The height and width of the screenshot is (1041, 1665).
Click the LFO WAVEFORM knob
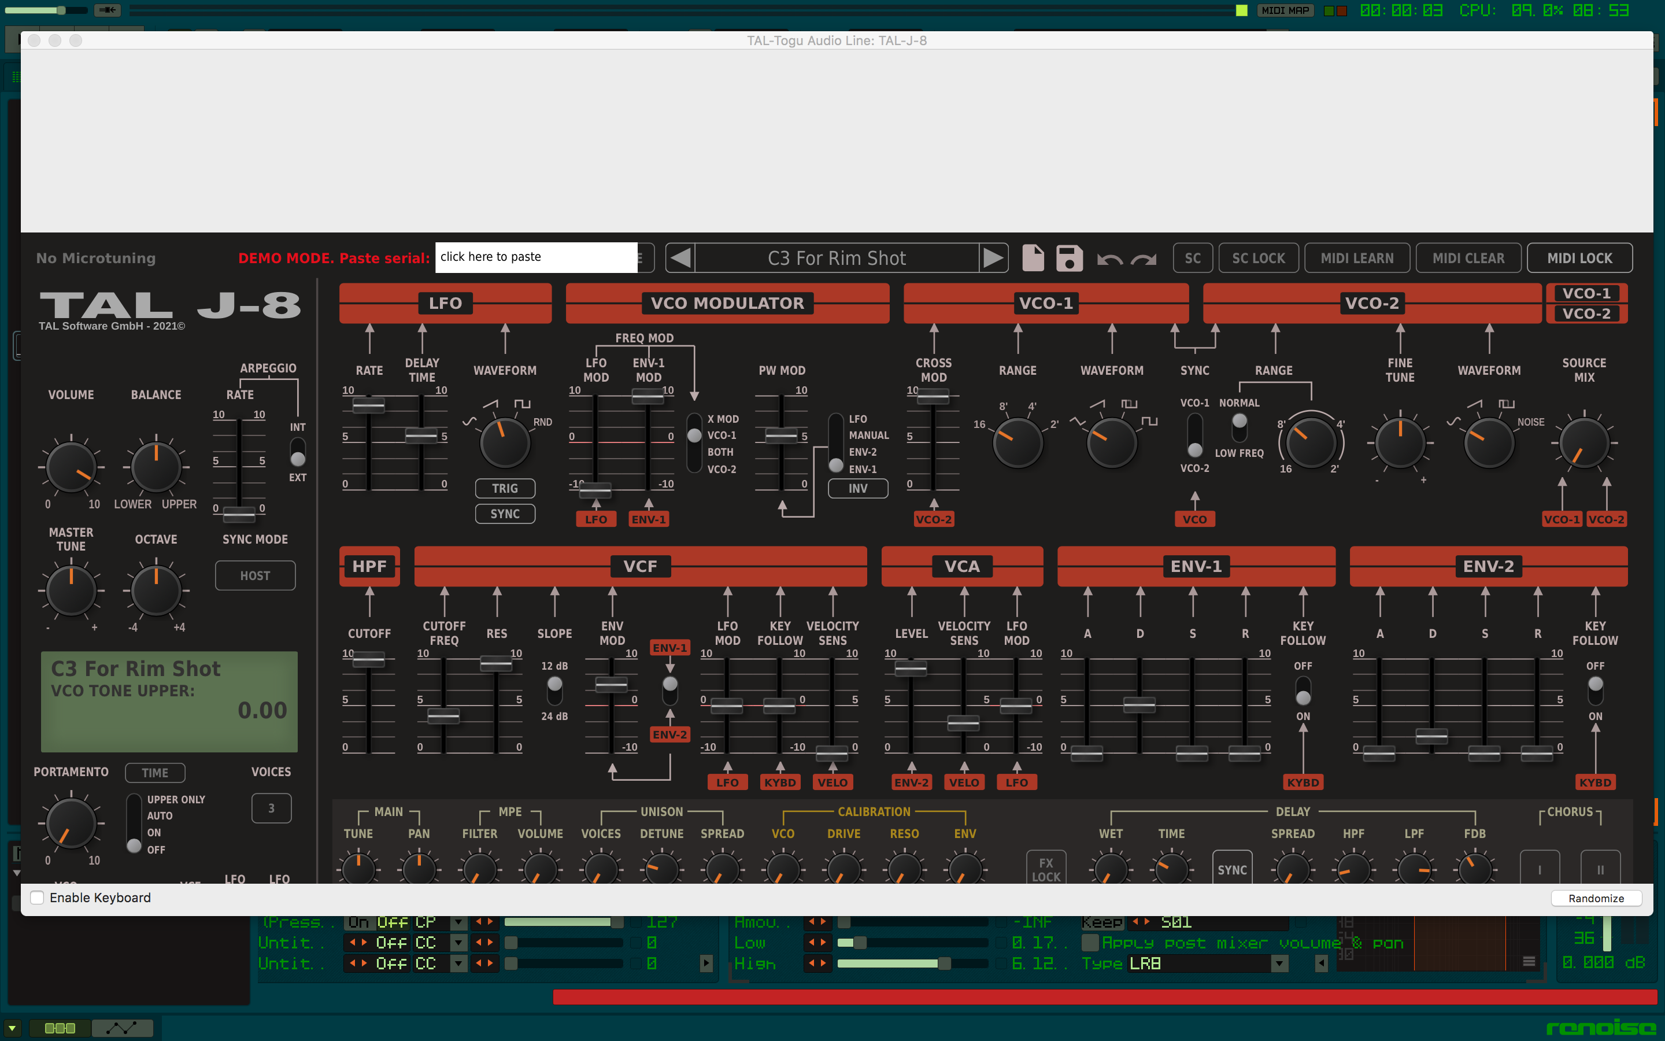point(505,442)
